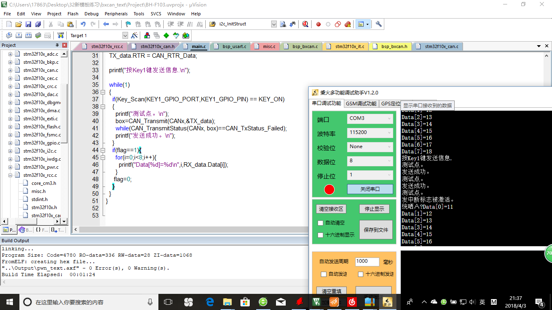Click the red serial status indicator
The image size is (552, 310).
[x=329, y=189]
